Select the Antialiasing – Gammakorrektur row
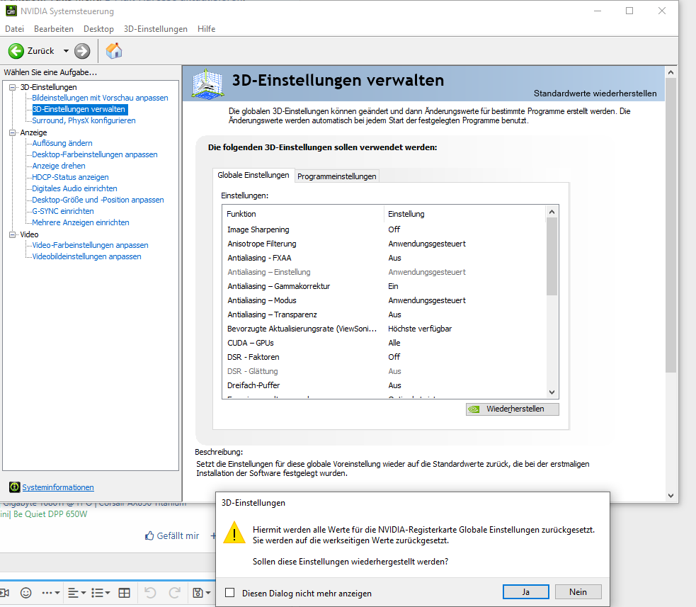696x607 pixels. pyautogui.click(x=384, y=286)
